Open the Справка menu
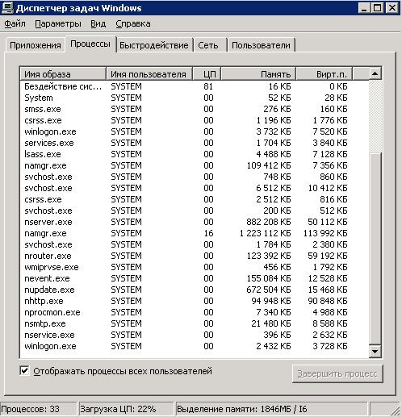The image size is (402, 417). (133, 23)
